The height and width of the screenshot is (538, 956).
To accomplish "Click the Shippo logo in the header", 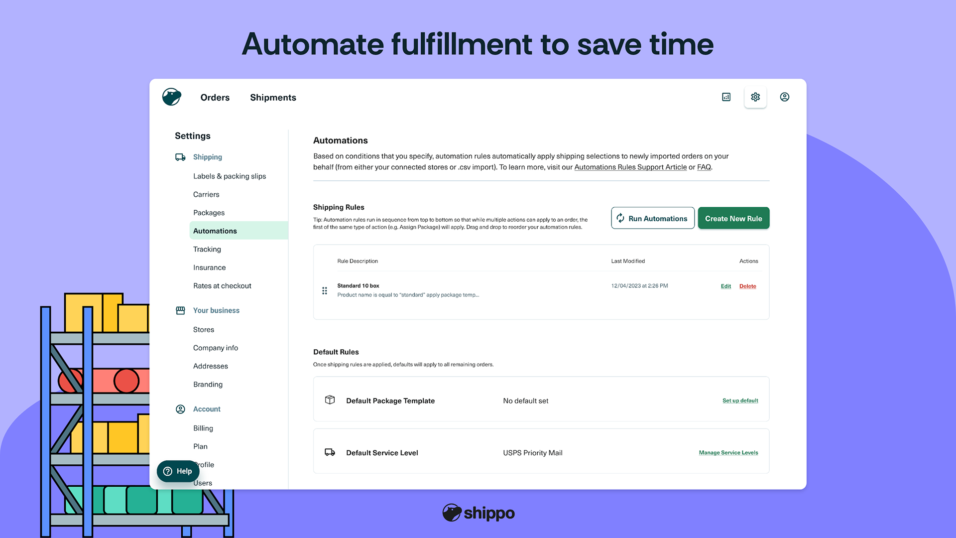I will pyautogui.click(x=172, y=97).
